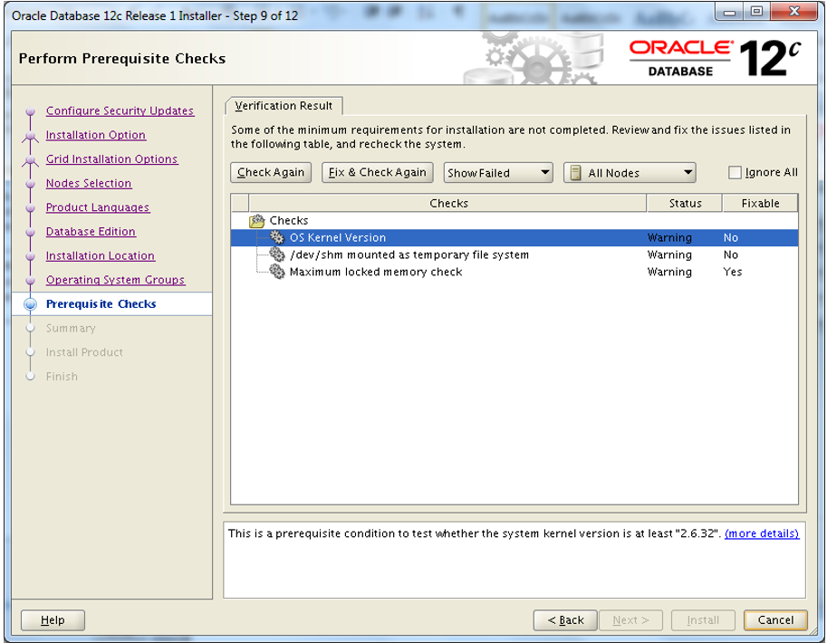The height and width of the screenshot is (643, 827).
Task: Click the server icon in All Nodes dropdown
Action: click(x=576, y=172)
